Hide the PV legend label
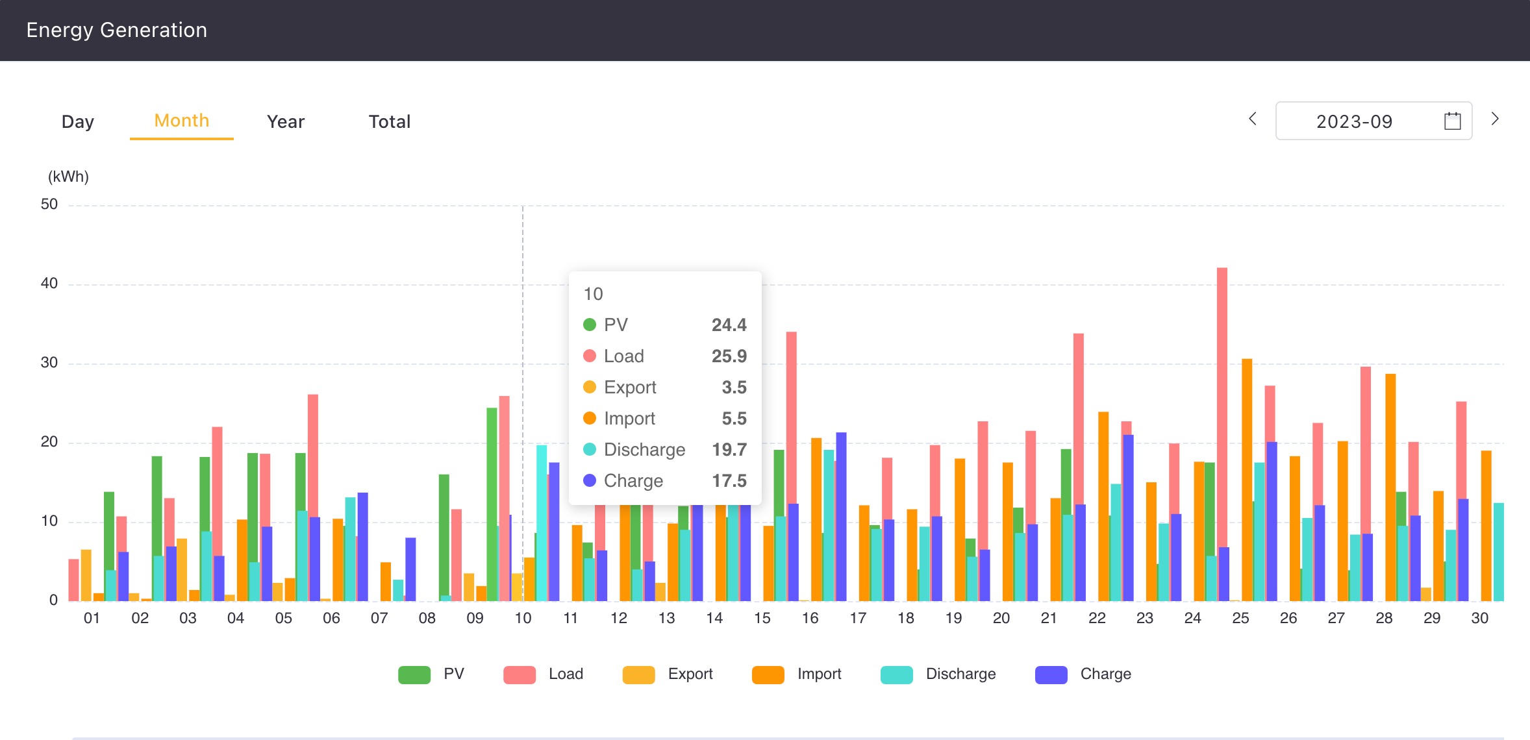1530x740 pixels. (454, 674)
